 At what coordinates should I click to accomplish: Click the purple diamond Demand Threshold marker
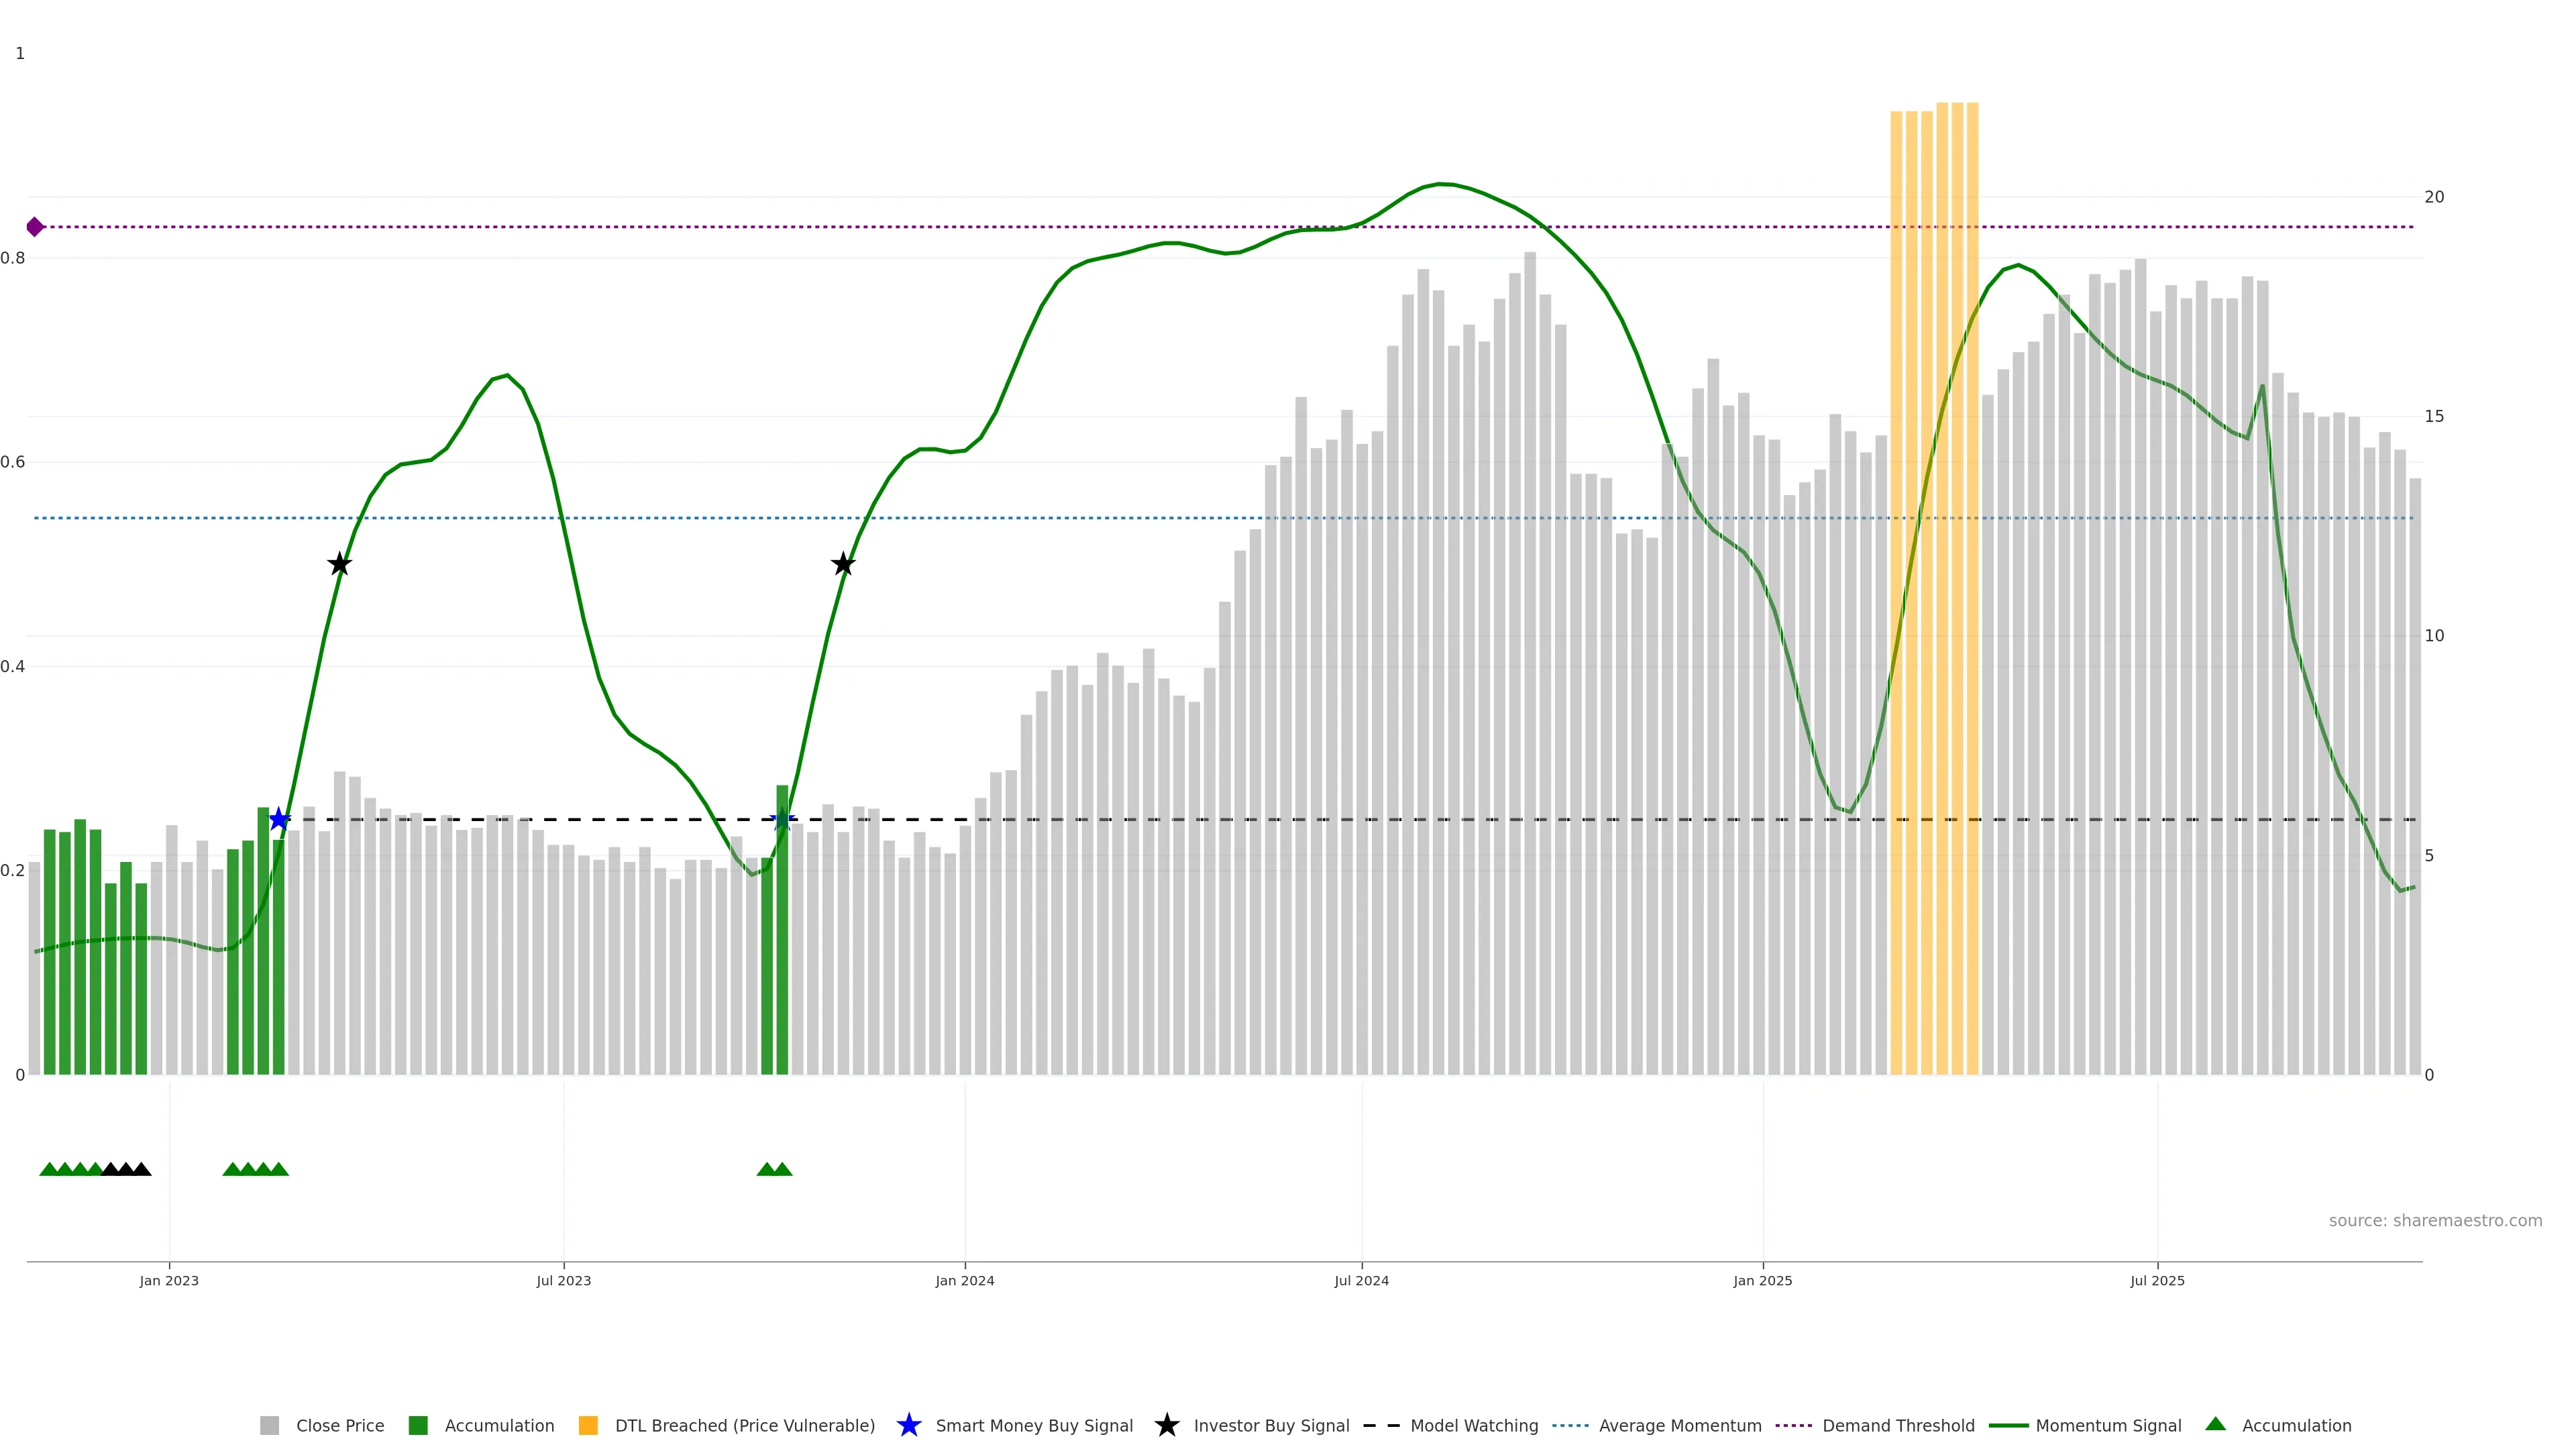point(35,227)
